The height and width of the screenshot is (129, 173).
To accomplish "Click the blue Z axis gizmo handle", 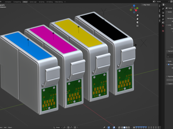I will tap(134, 5).
